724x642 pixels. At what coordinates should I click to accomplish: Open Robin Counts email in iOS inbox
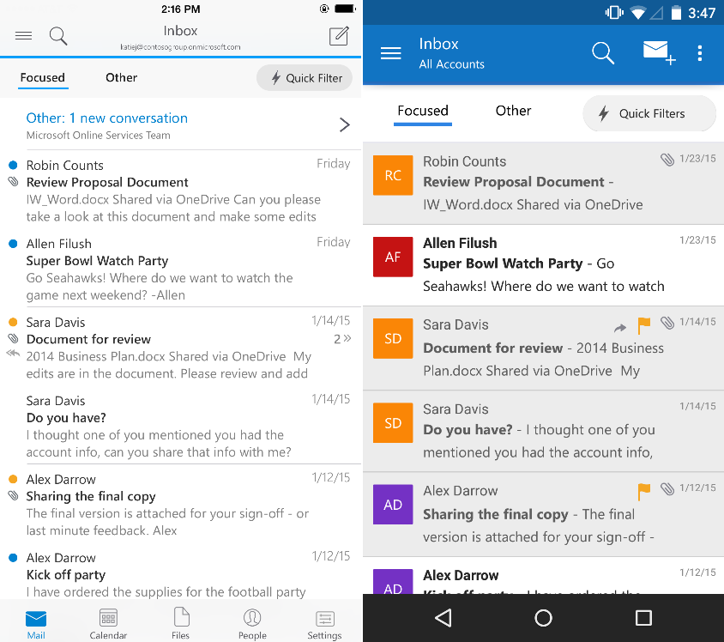coord(180,191)
